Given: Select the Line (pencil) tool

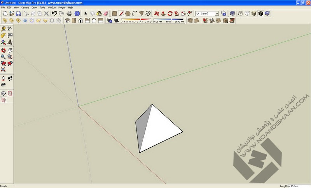Looking at the screenshot, I should point(121,14).
